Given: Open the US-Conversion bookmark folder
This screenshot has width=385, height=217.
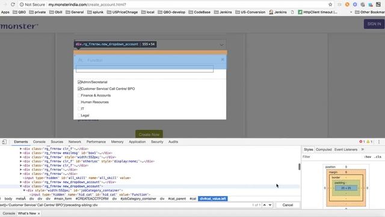Looking at the screenshot, I should coord(250,12).
